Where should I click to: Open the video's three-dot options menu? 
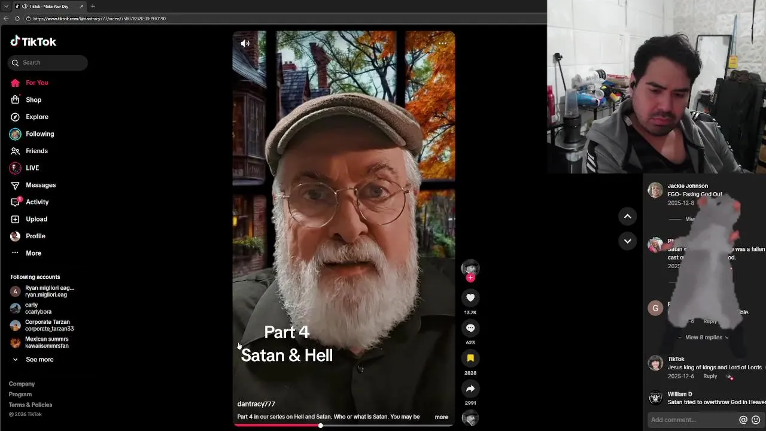(442, 43)
